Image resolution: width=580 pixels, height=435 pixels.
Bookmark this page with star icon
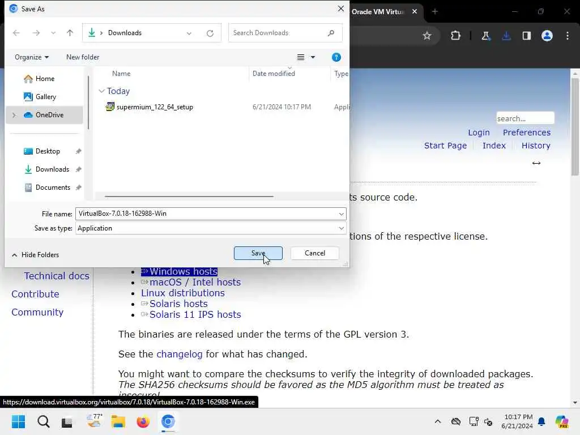point(427,36)
